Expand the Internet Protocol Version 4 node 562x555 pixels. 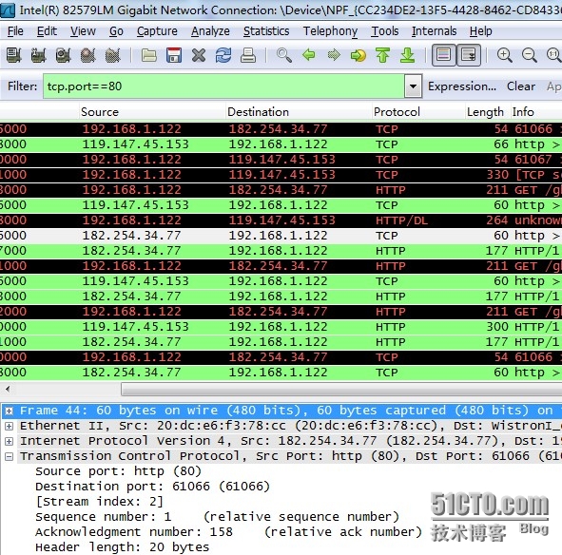[9, 441]
